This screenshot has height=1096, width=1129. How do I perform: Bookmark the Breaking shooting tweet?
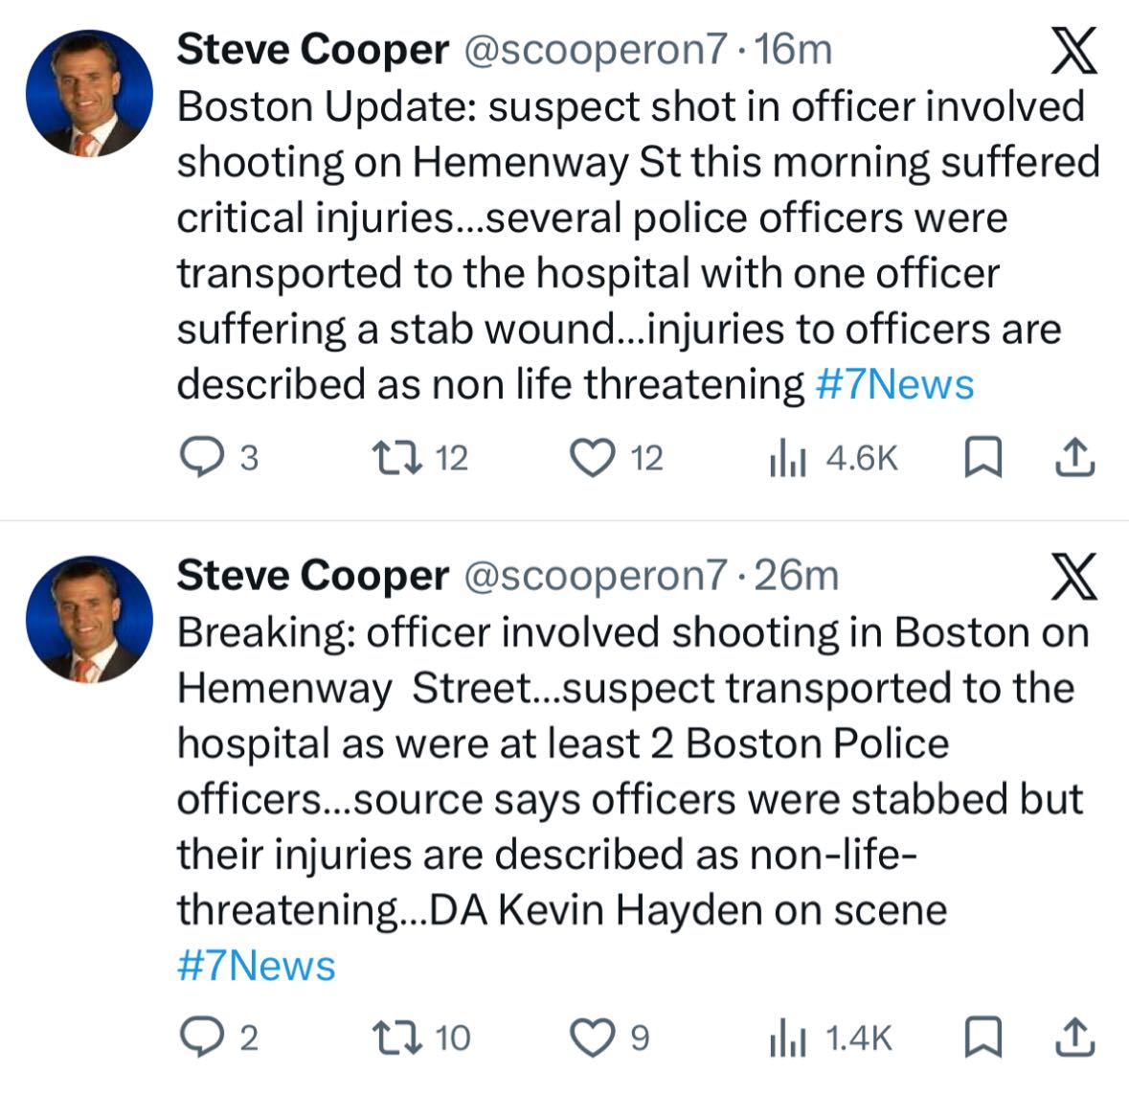coord(981,1037)
